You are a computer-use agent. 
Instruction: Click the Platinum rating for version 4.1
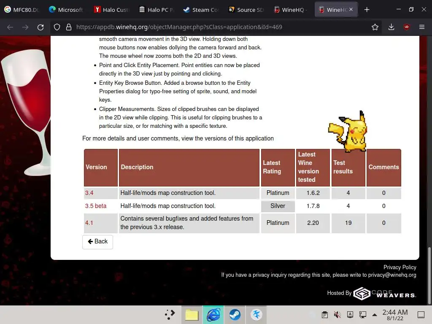tap(278, 223)
